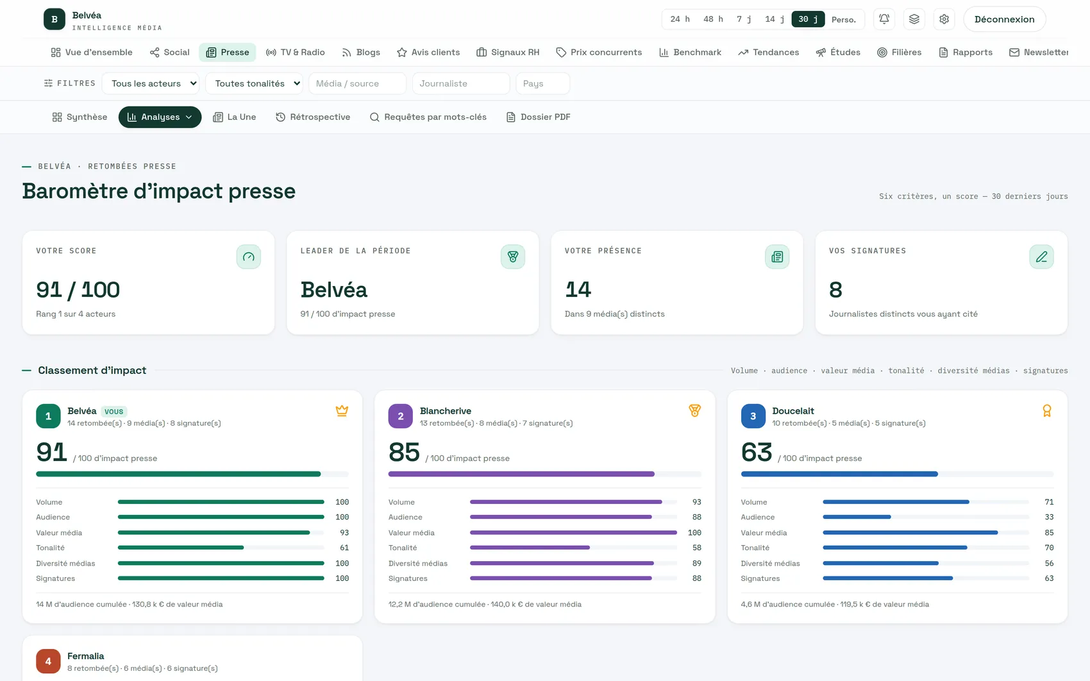Click Belvéa overall score progress bar

click(192, 474)
